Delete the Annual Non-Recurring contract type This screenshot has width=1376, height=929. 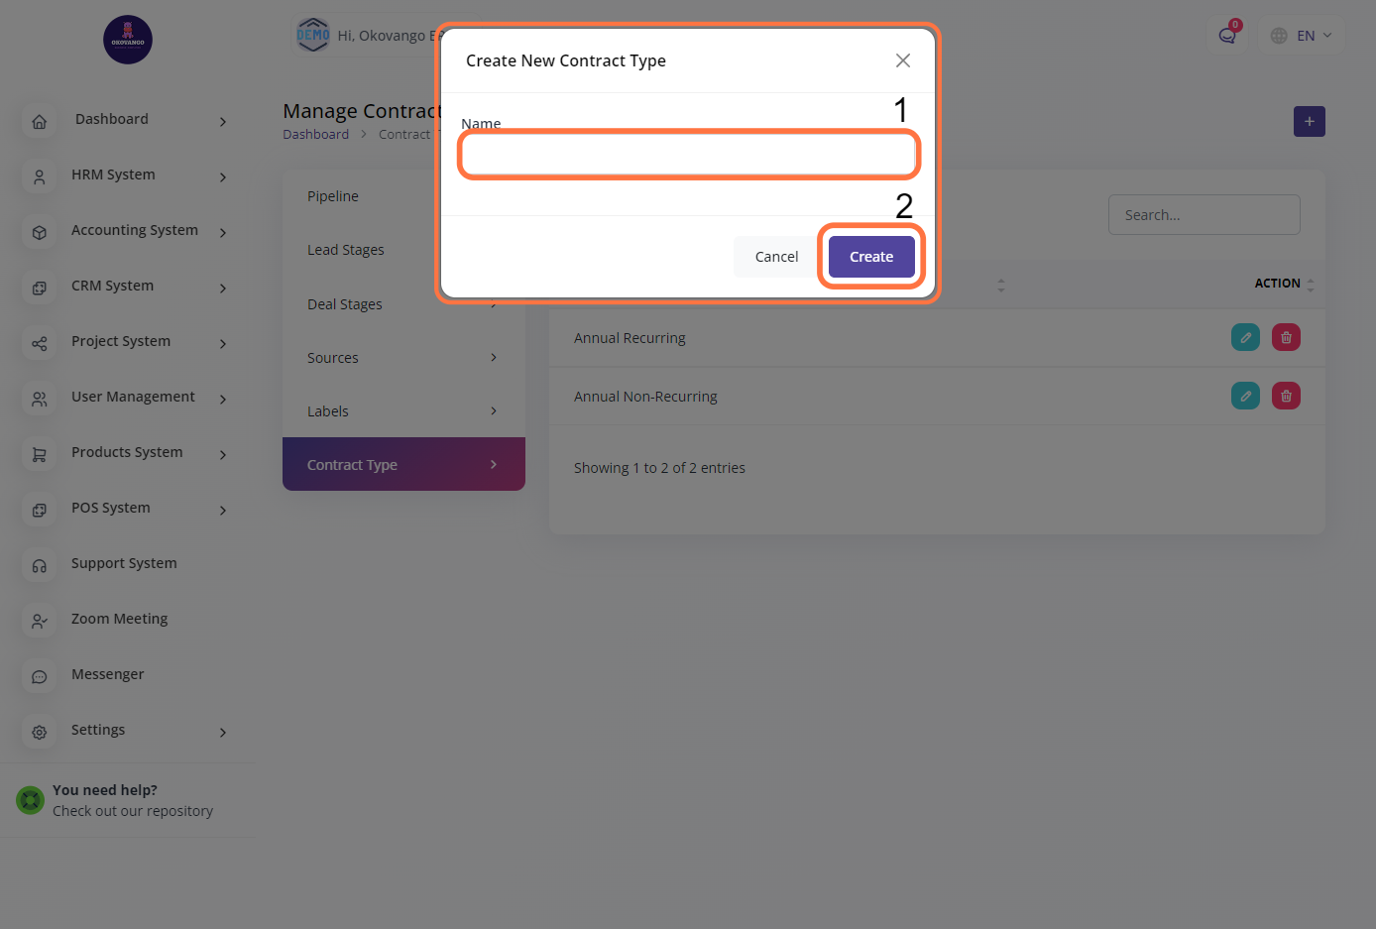pos(1286,396)
